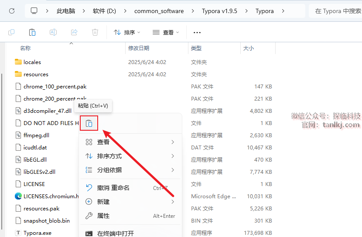Go to 软件 (D:) in breadcrumb

click(x=104, y=11)
